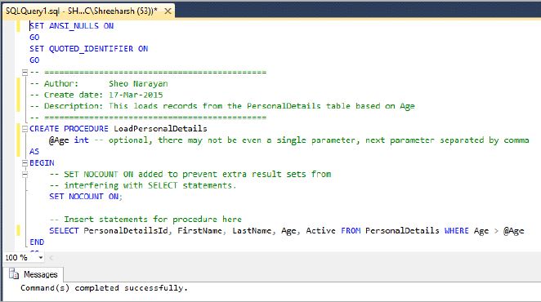Screen dimensions: 541x302
Task: Click the author name Sheo Narayan
Action: pos(138,84)
